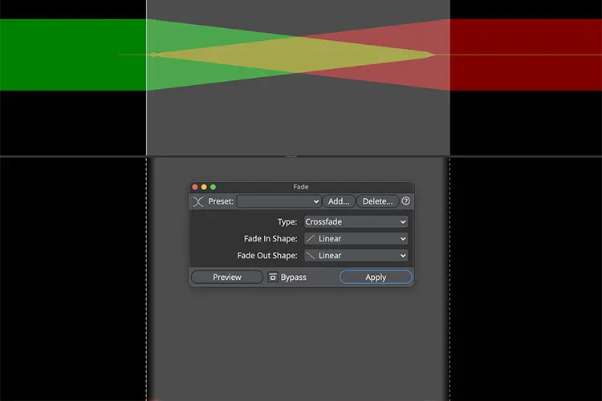Viewport: 602px width, 401px height.
Task: Open the Fade dialog help icon
Action: [405, 201]
